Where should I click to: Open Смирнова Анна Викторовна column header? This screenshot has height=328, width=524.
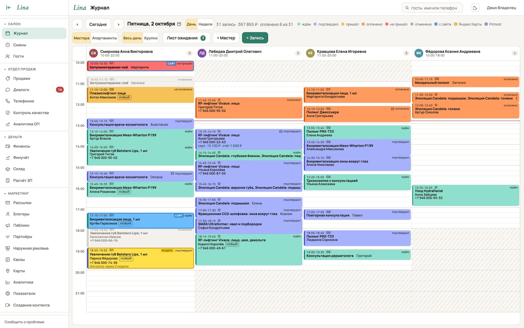(x=140, y=53)
